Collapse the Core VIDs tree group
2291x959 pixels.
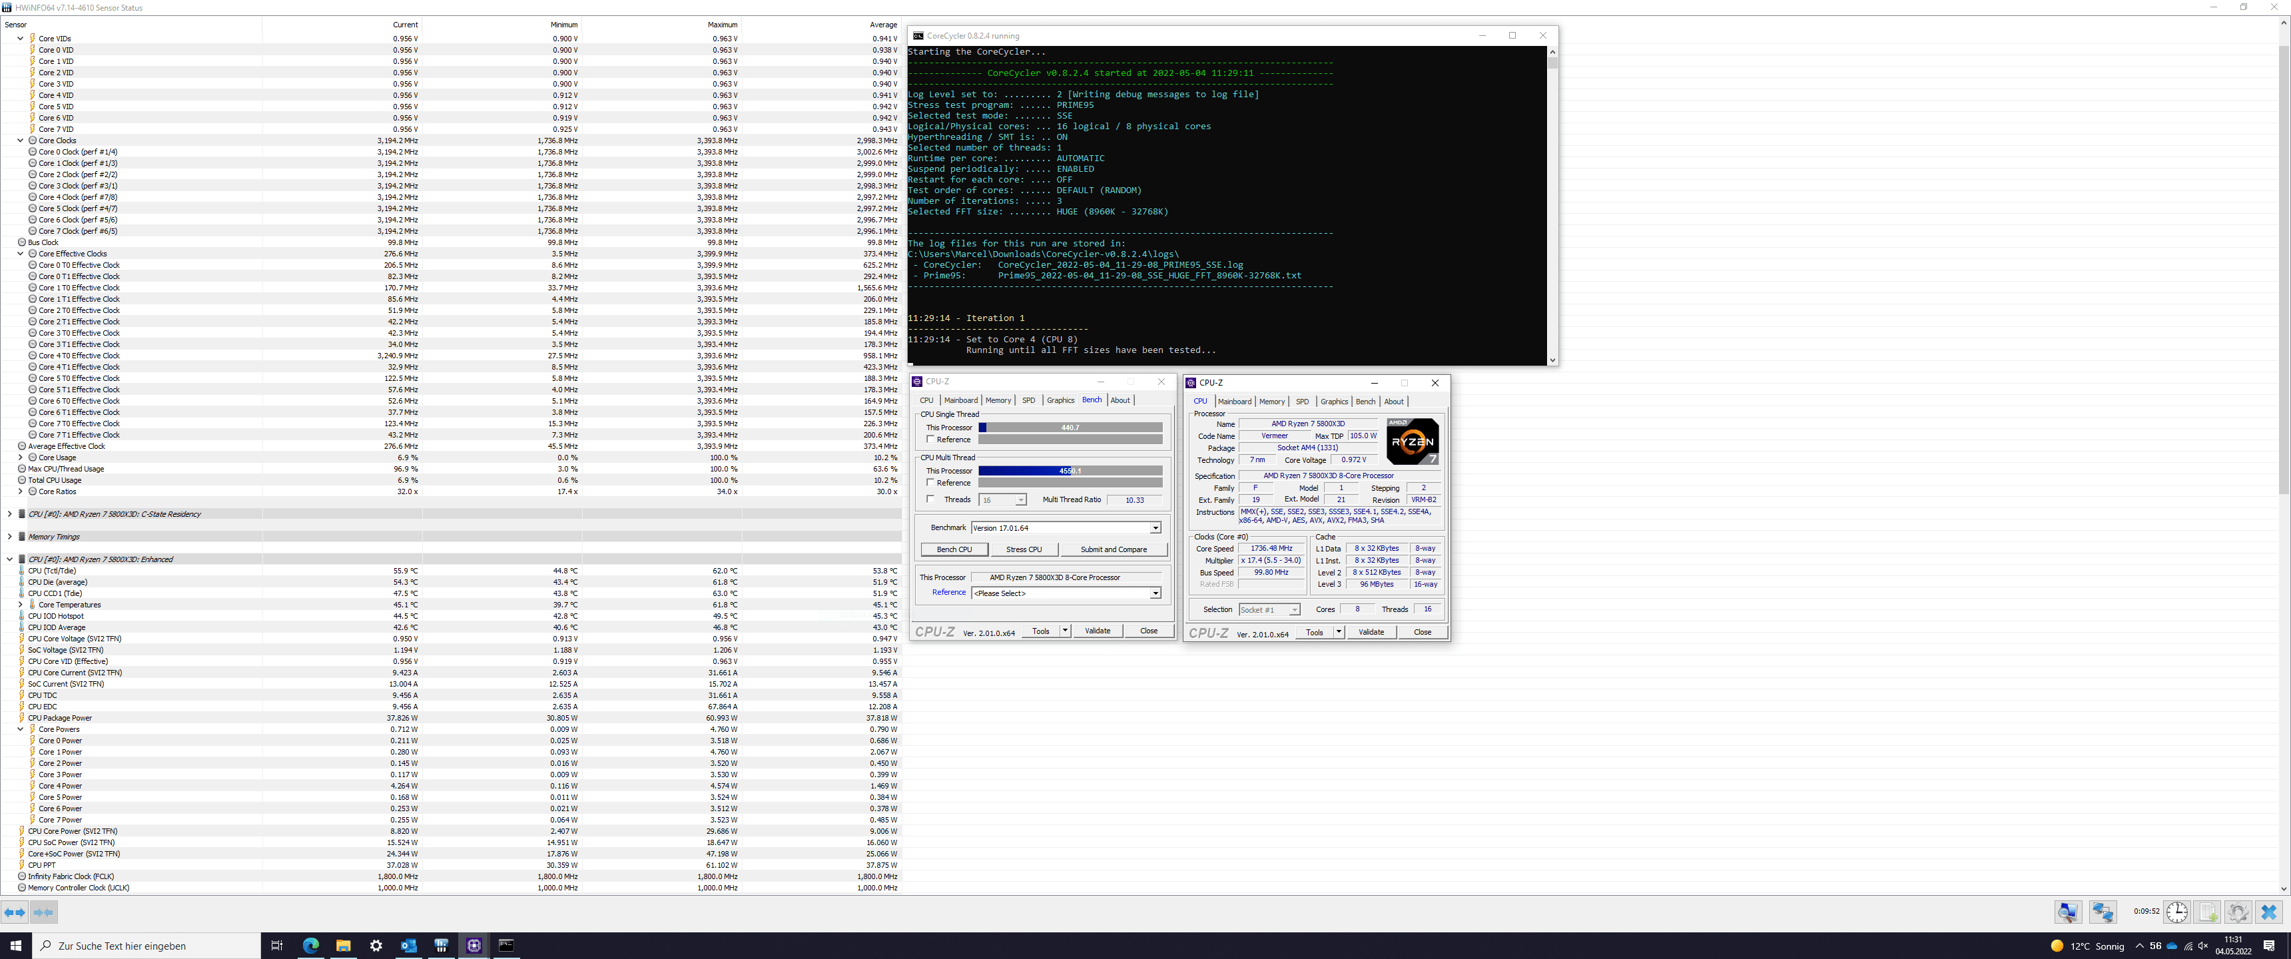pos(21,38)
